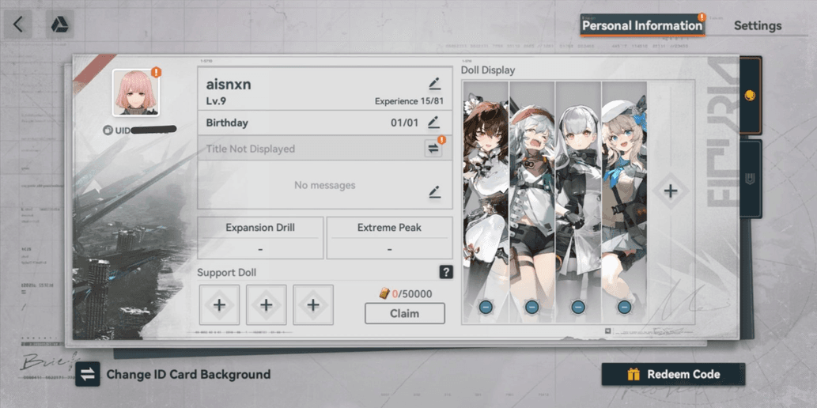Click the Change ID Card Background swap icon
The height and width of the screenshot is (408, 817).
point(87,374)
